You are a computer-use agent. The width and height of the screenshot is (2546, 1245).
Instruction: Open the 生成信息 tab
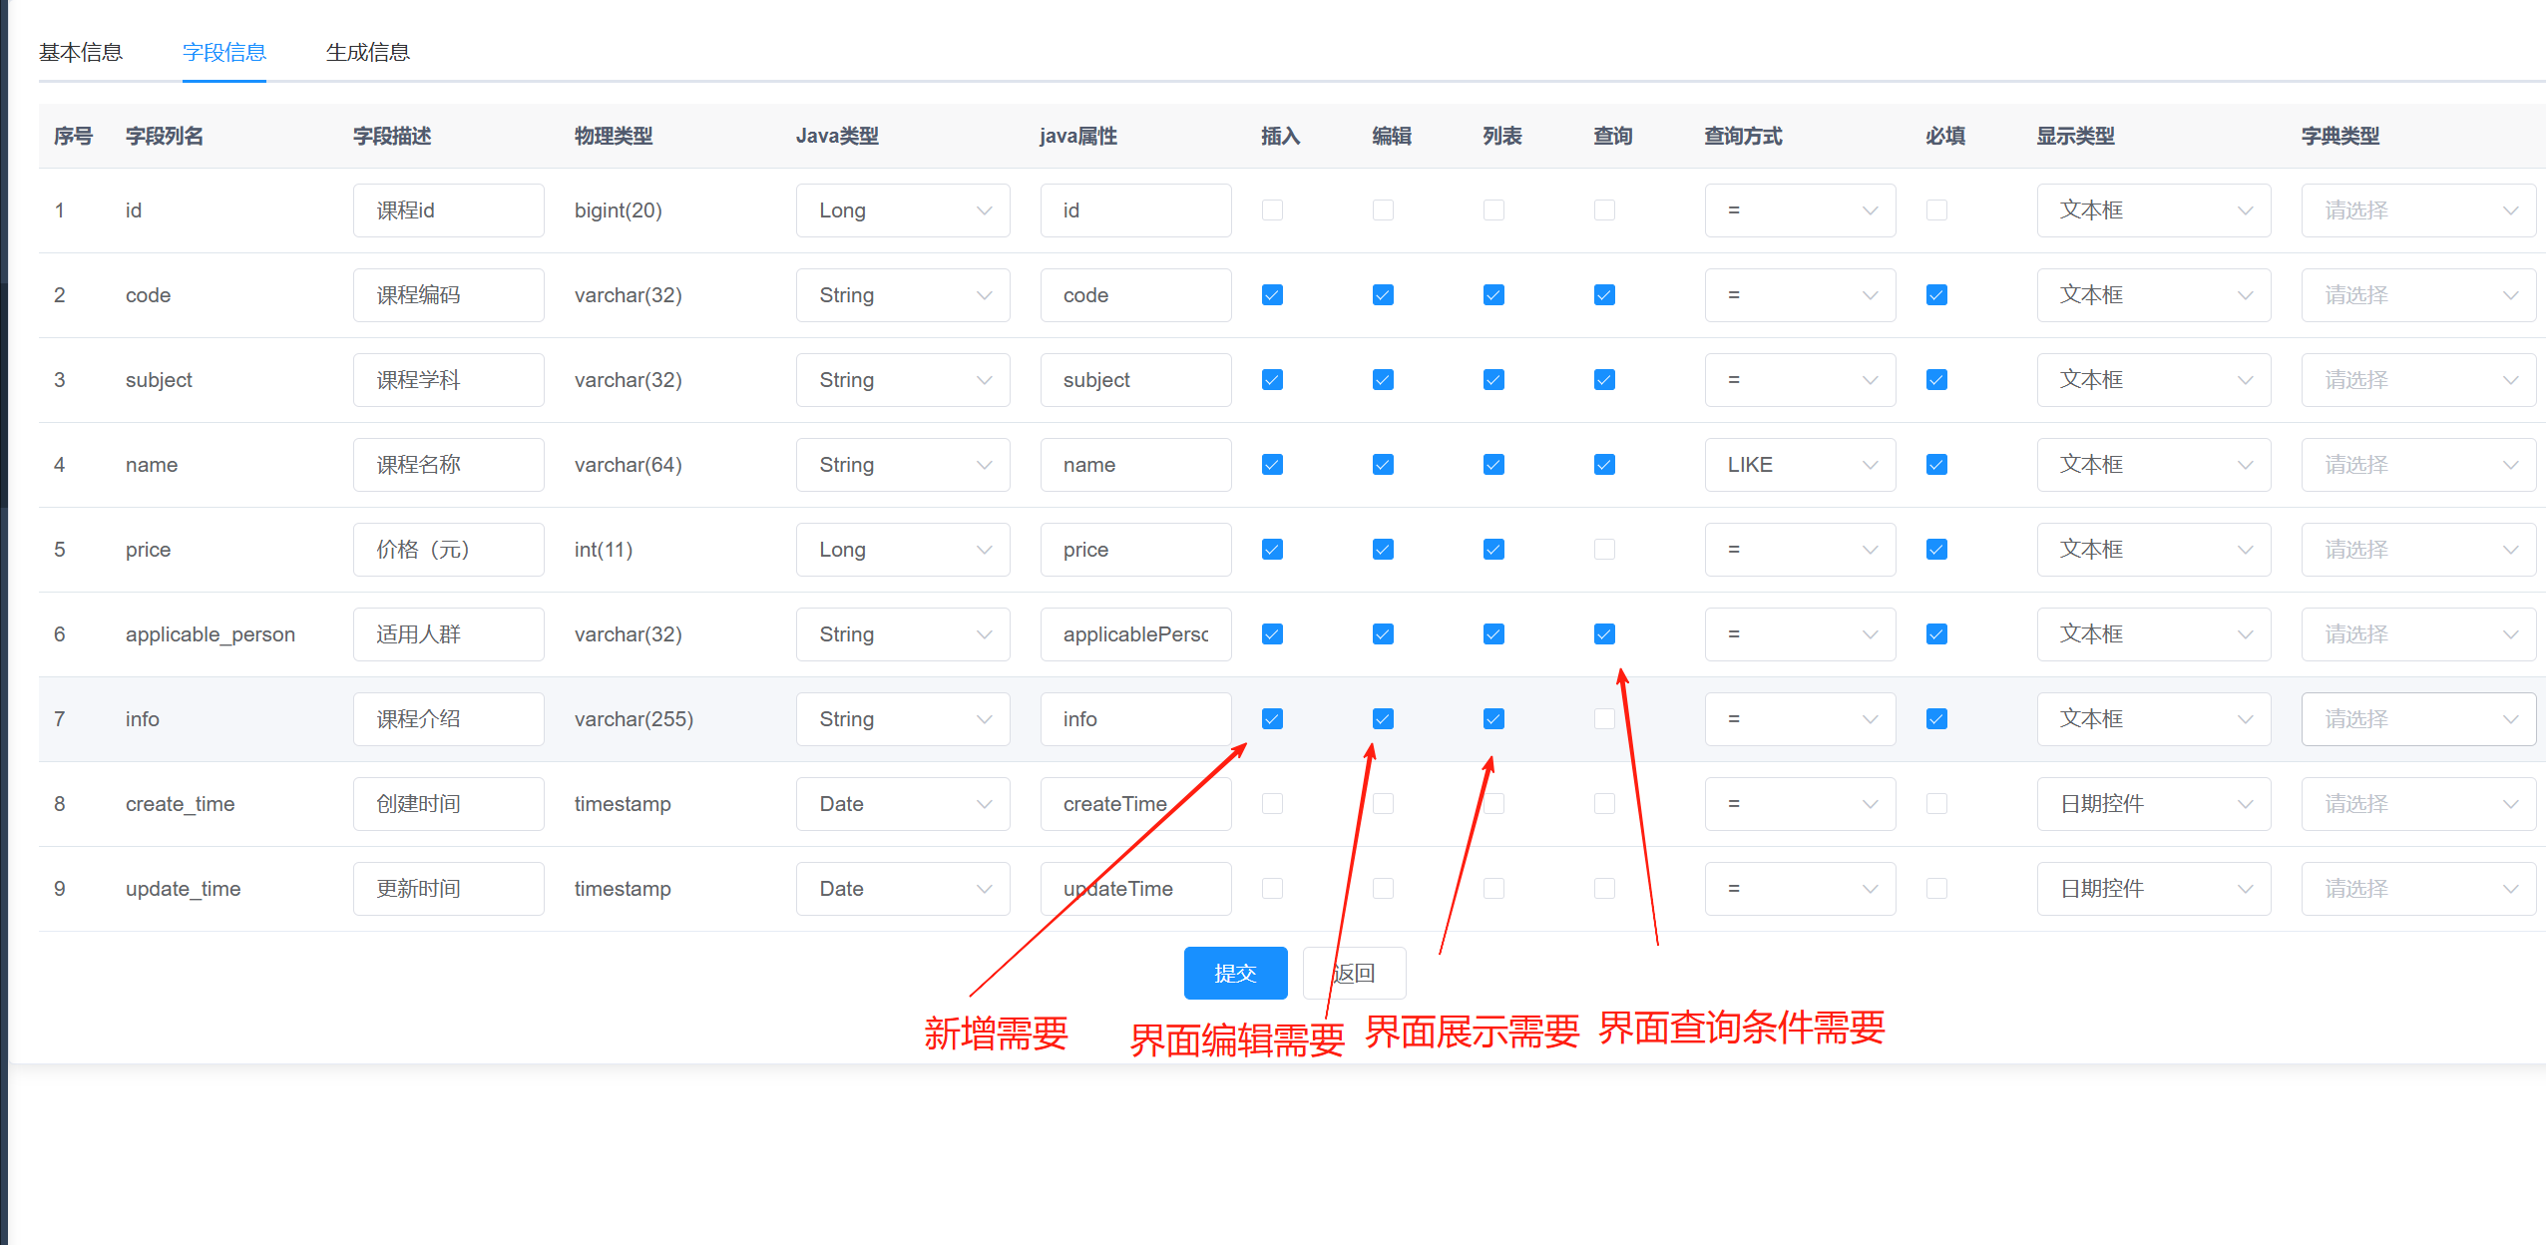367,52
